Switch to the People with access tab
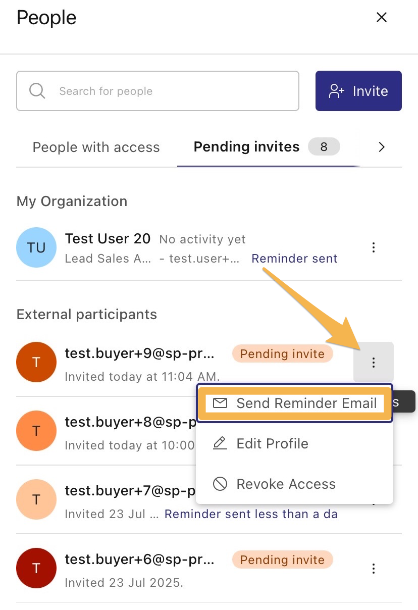The image size is (418, 610). [x=96, y=147]
